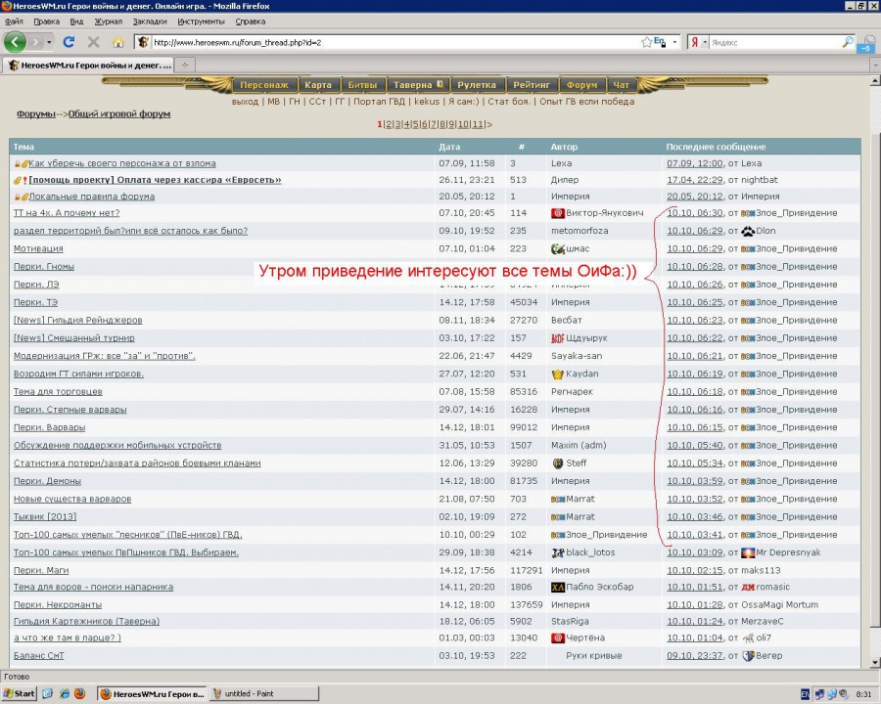Open the new tab plus button
This screenshot has width=881, height=704.
185,65
